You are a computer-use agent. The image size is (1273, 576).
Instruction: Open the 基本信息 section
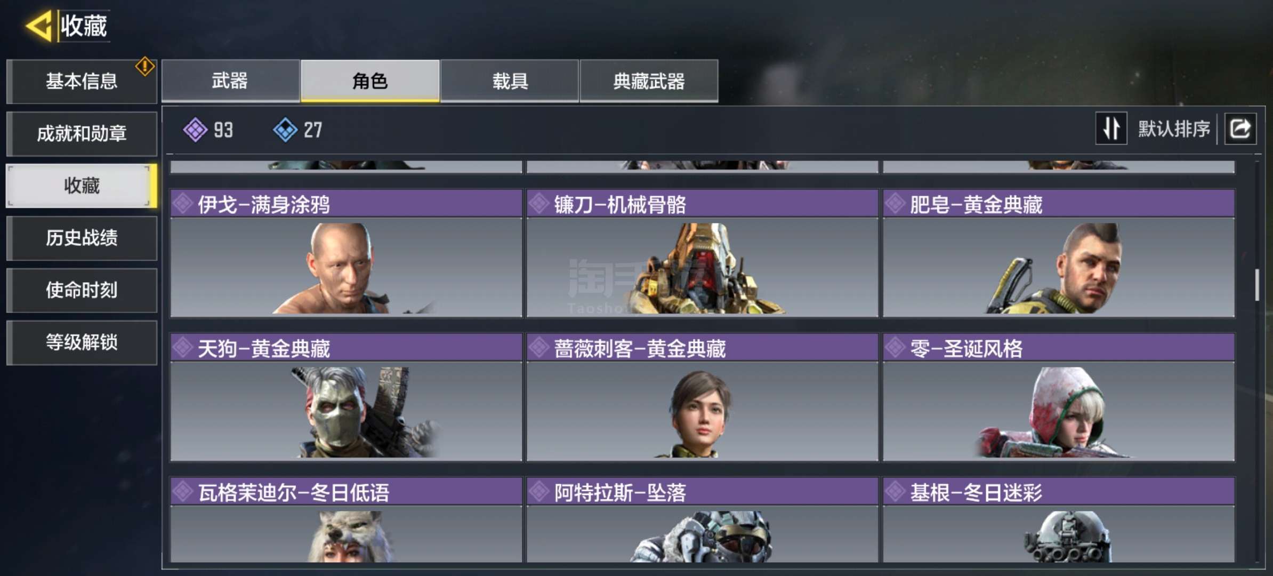(x=82, y=81)
